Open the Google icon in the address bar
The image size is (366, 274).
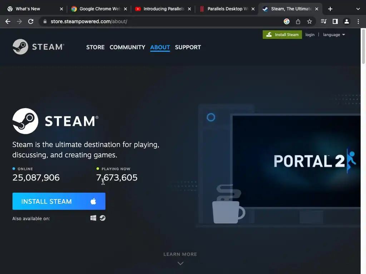(286, 21)
